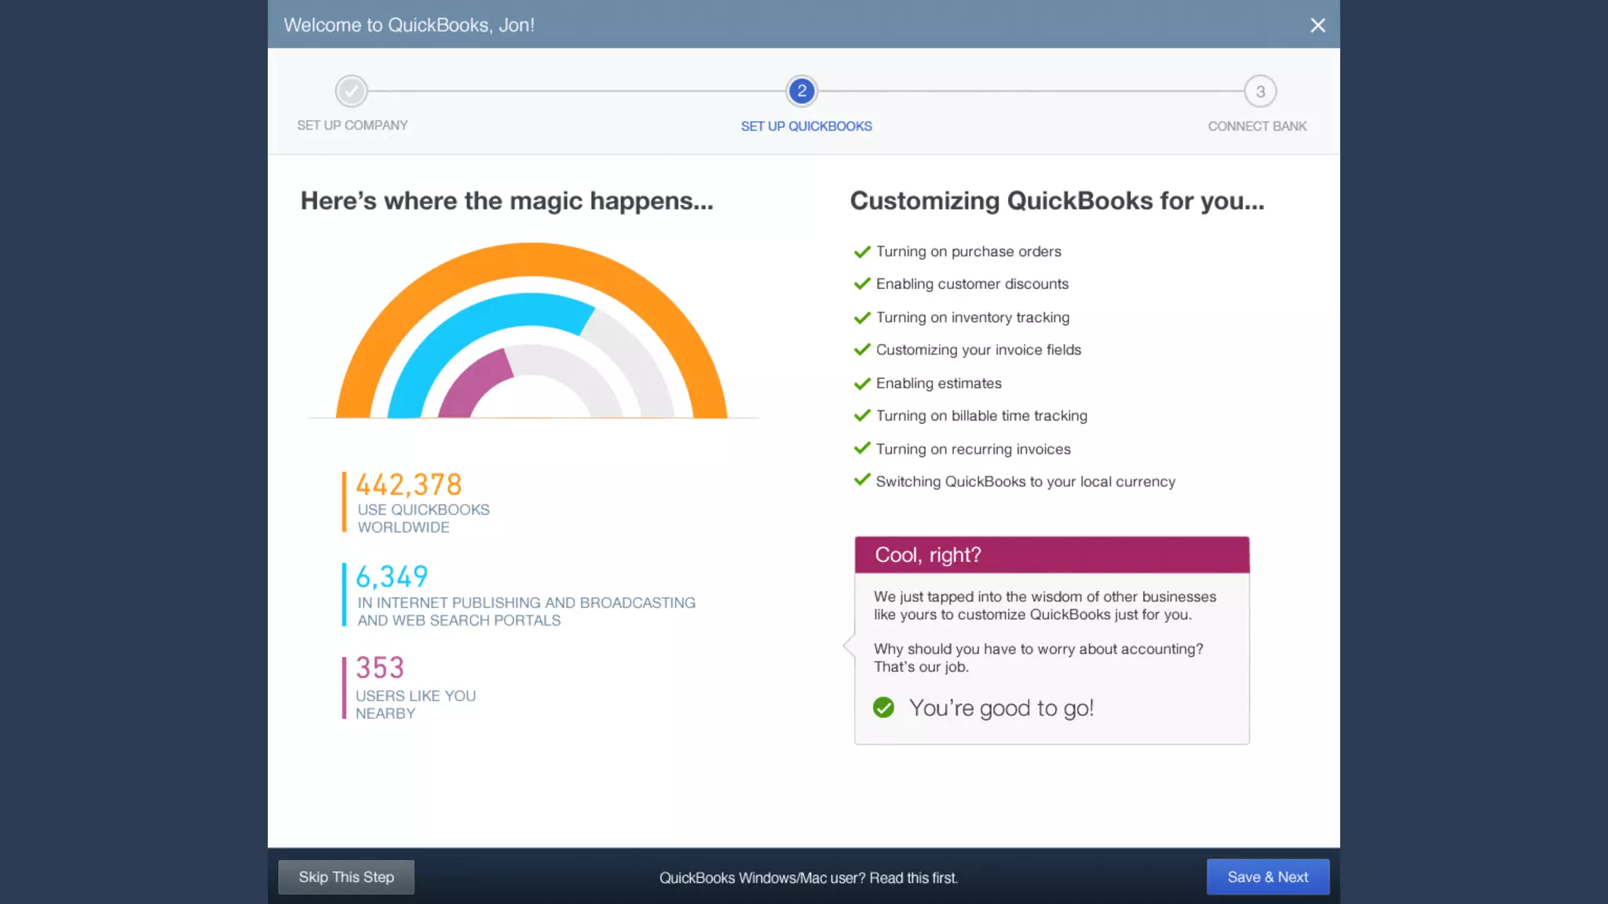
Task: Click checkmark next to Turning on billable time tracking
Action: point(862,415)
